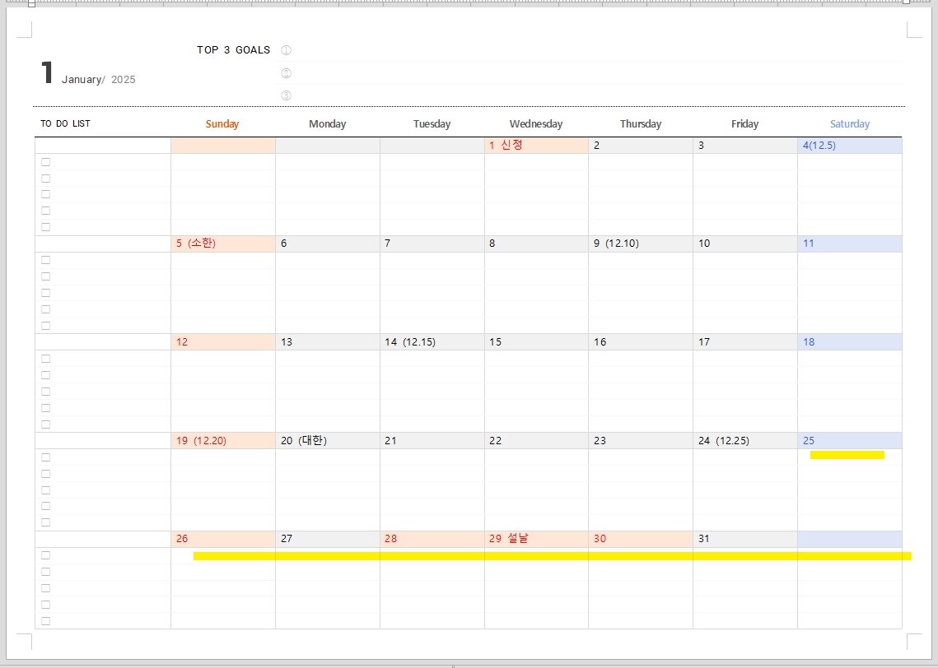Click the 5 (소한) date cell
Viewport: 938px width, 668px height.
tap(223, 244)
